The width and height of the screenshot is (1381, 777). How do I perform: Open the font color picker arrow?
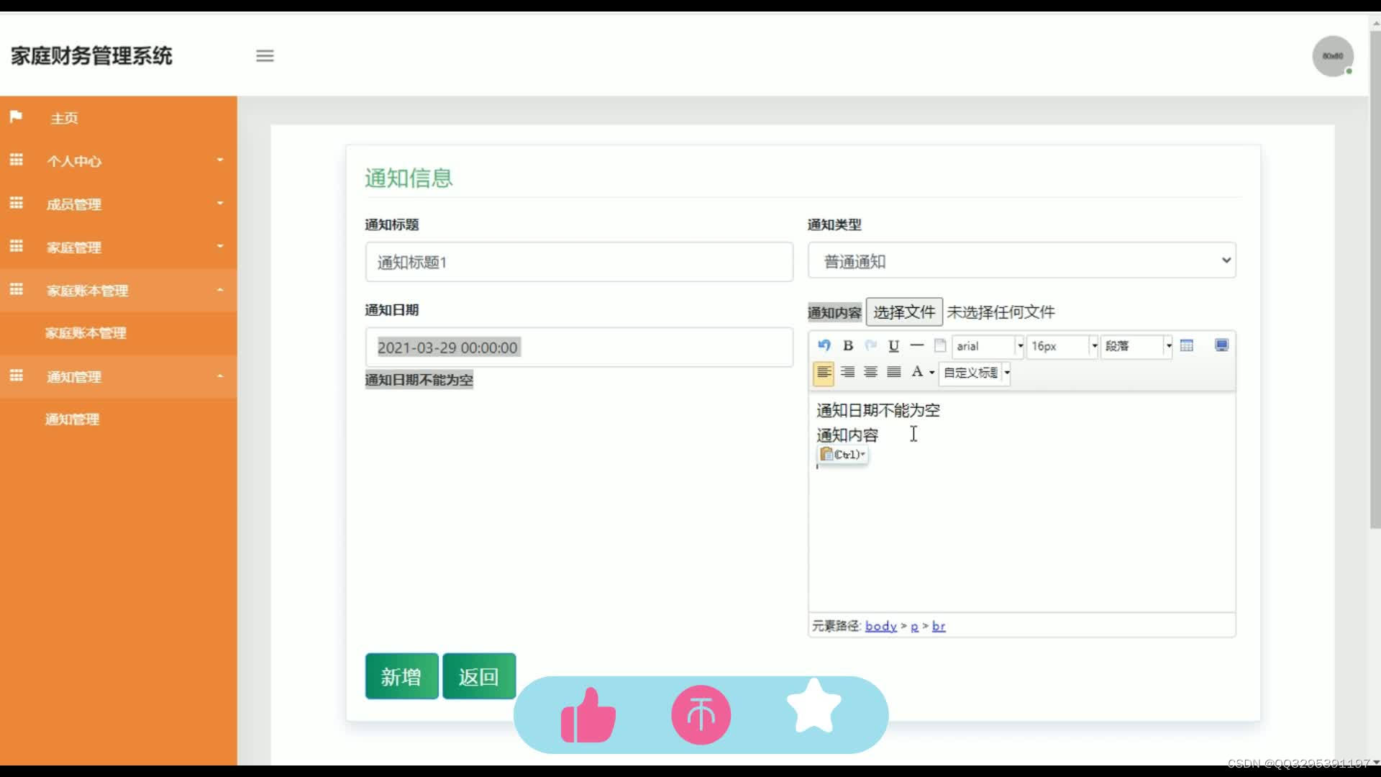932,373
